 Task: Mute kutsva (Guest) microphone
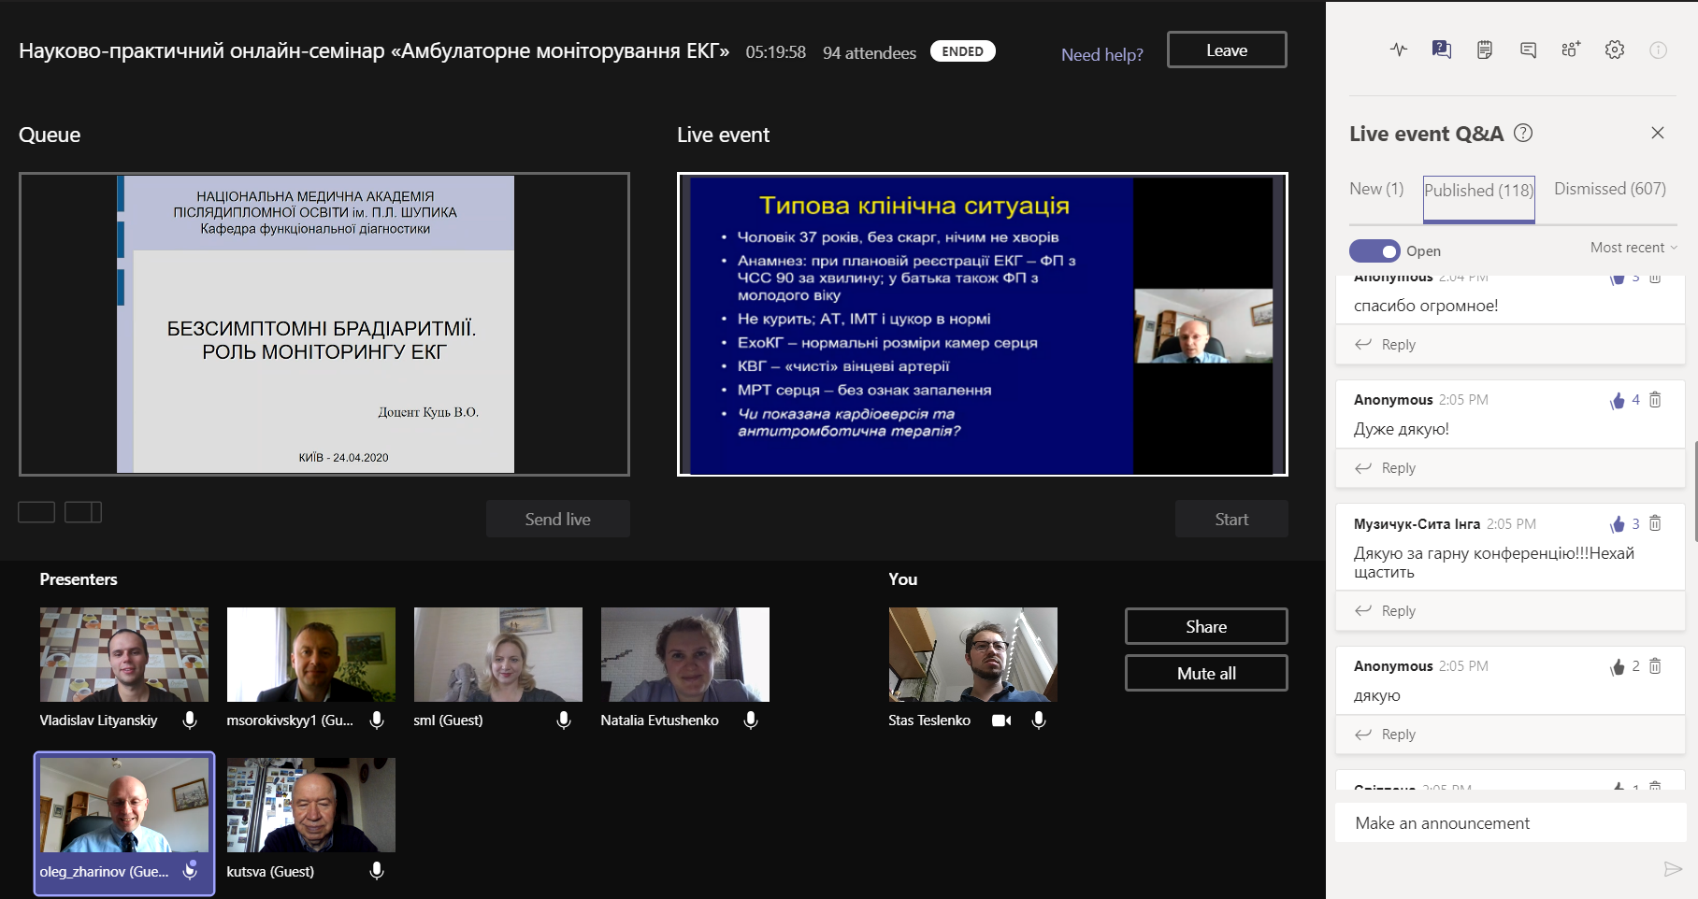tap(377, 871)
